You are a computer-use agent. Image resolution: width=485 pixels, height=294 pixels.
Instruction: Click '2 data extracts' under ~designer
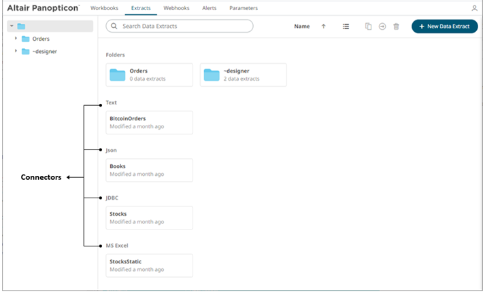[x=241, y=79]
